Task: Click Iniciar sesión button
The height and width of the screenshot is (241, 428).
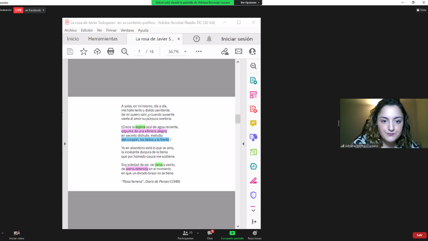Action: pos(237,39)
